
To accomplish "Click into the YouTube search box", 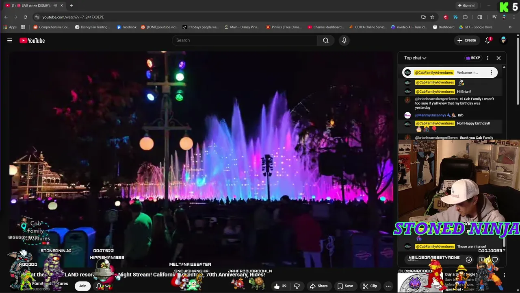I will [245, 40].
